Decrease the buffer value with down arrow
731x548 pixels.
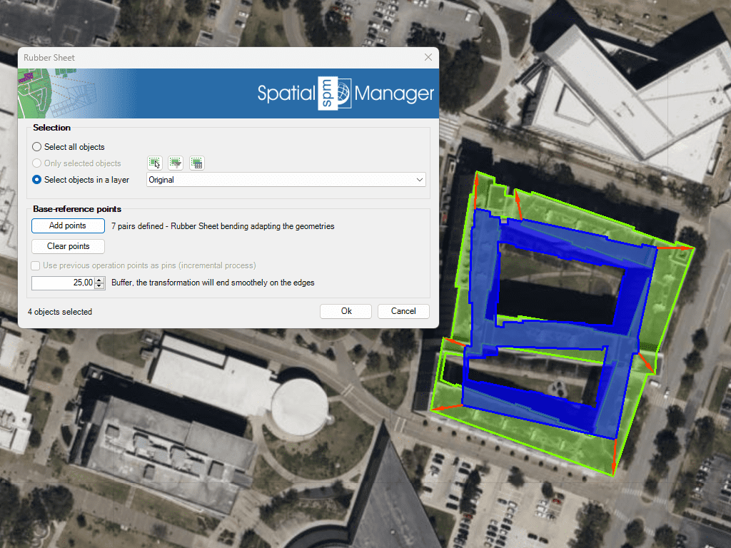tap(99, 286)
